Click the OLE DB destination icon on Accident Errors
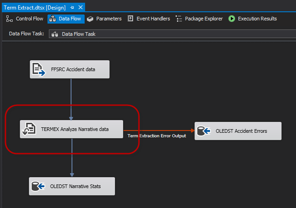The image size is (296, 208). click(x=204, y=131)
